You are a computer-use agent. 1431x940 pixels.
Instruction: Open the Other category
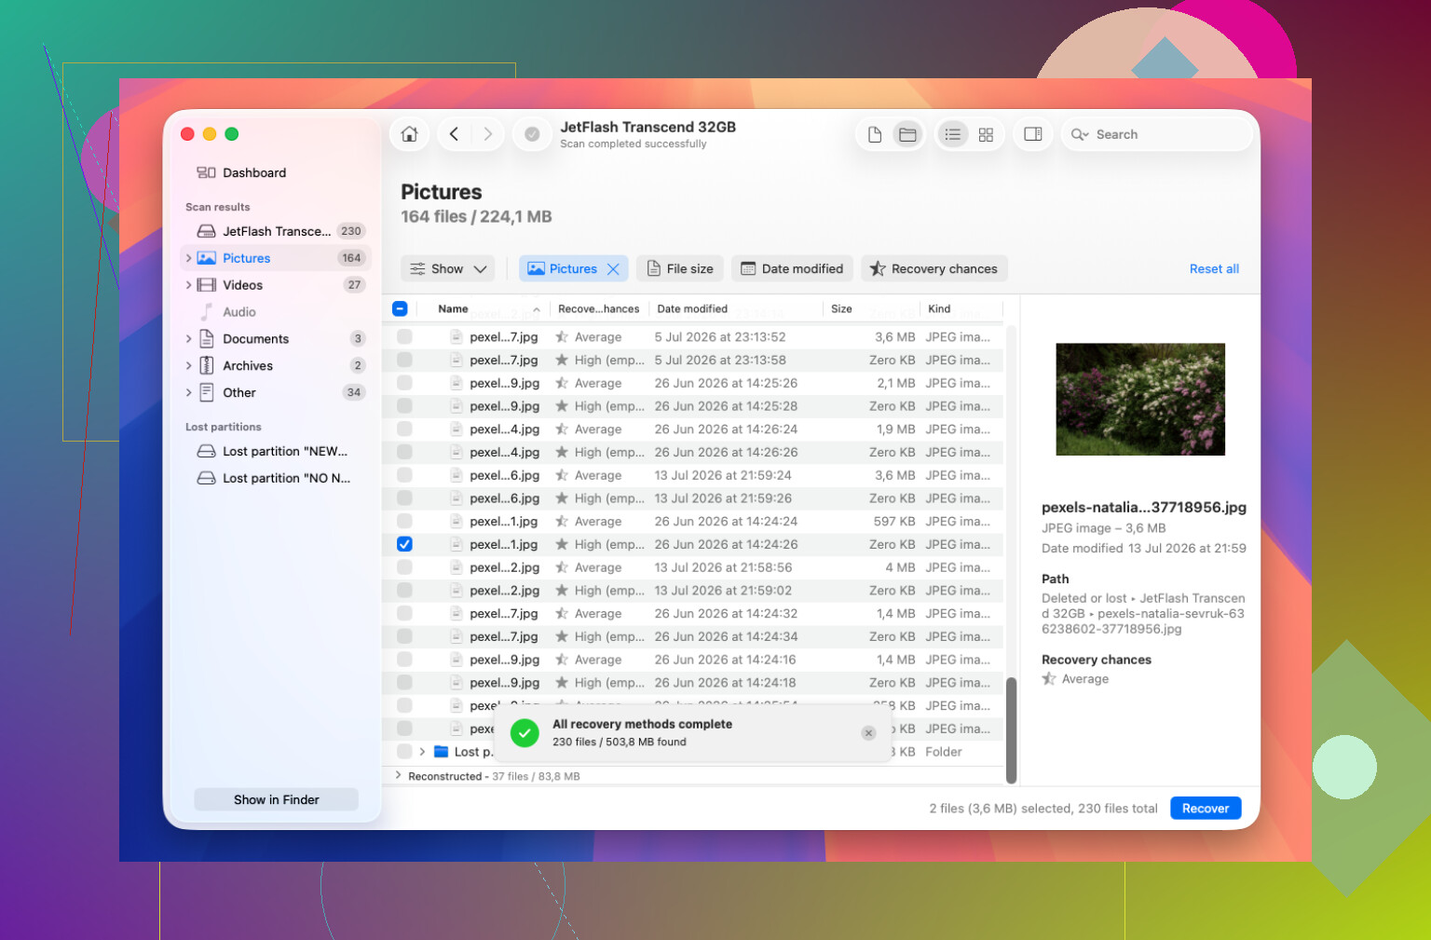(276, 392)
